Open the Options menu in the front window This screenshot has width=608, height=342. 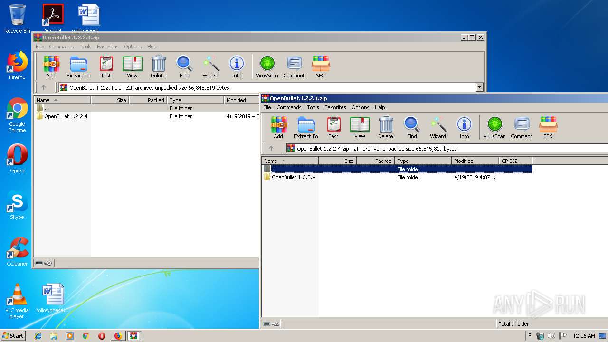pos(361,107)
